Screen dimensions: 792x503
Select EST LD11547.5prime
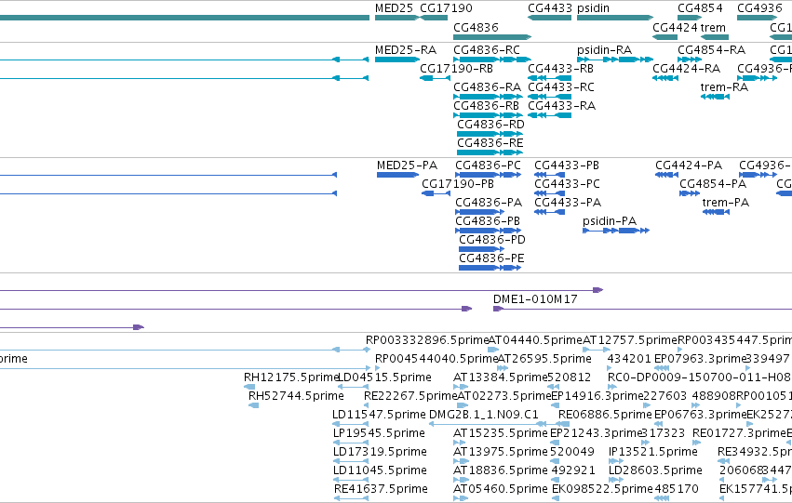pyautogui.click(x=351, y=424)
